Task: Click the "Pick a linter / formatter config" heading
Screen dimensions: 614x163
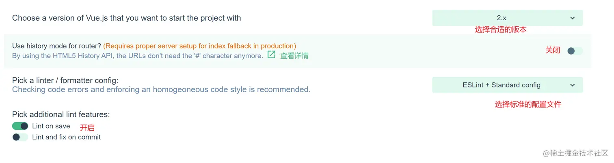Action: [x=65, y=80]
